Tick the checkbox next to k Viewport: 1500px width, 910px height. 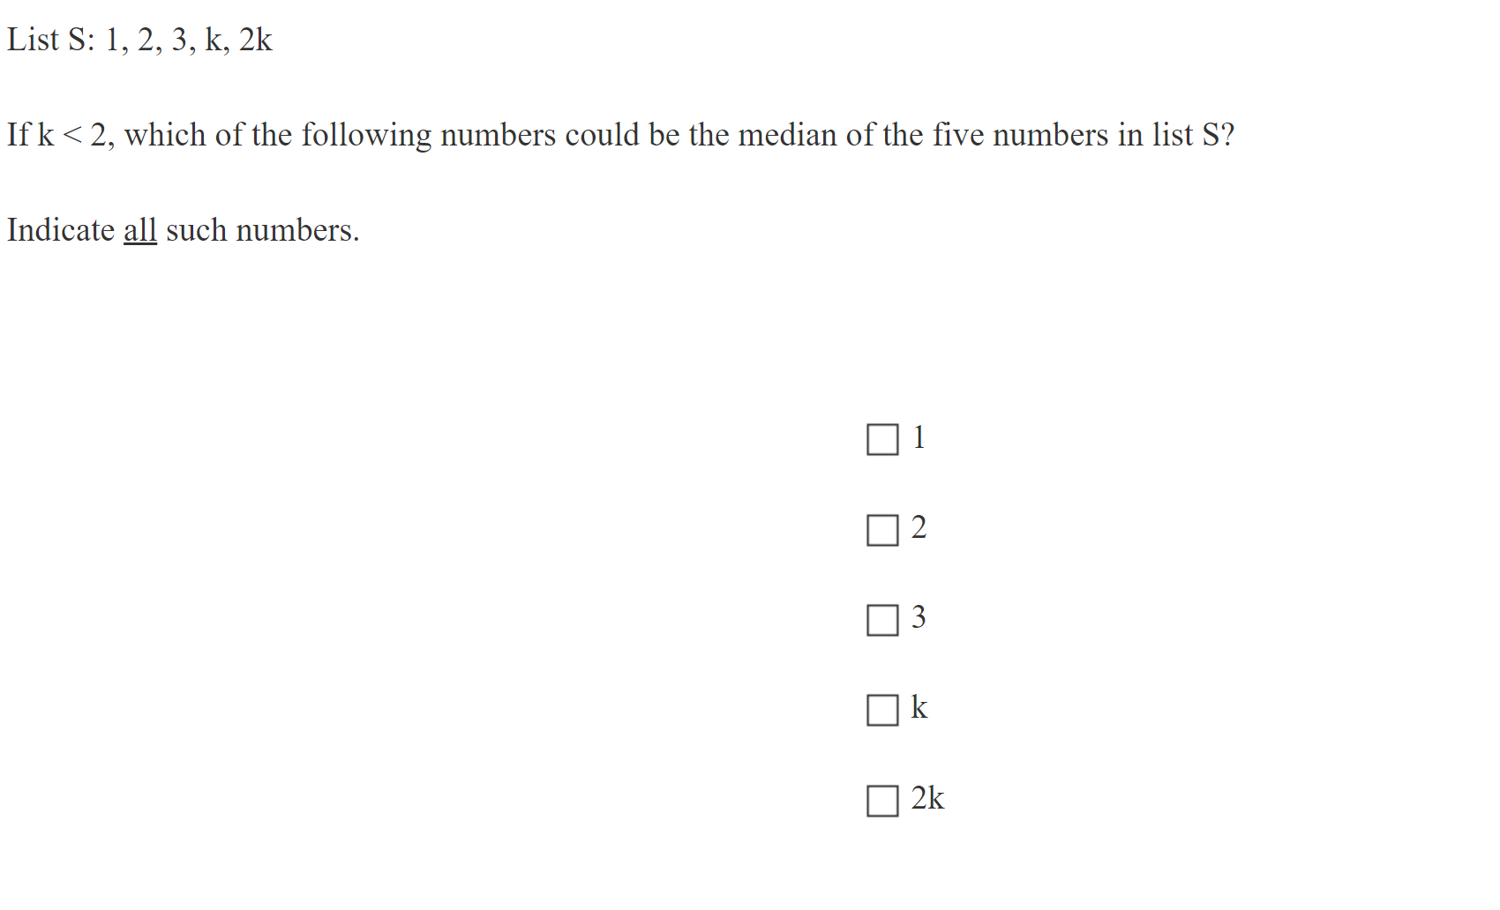tap(882, 710)
